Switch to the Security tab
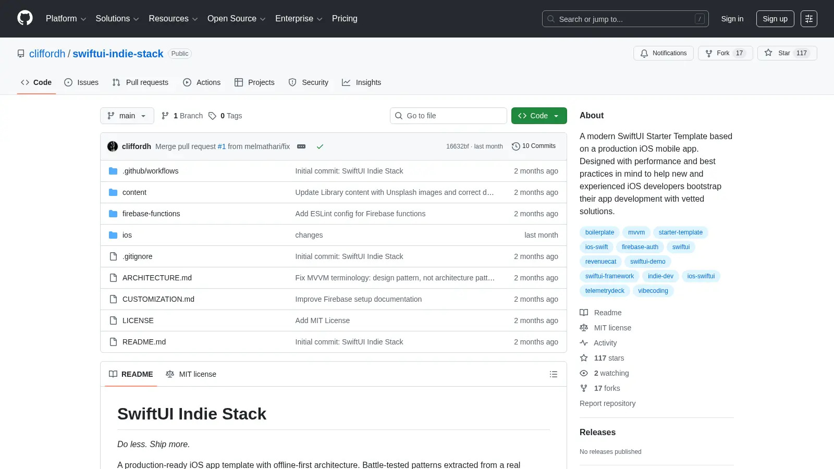The image size is (834, 469). point(309,82)
